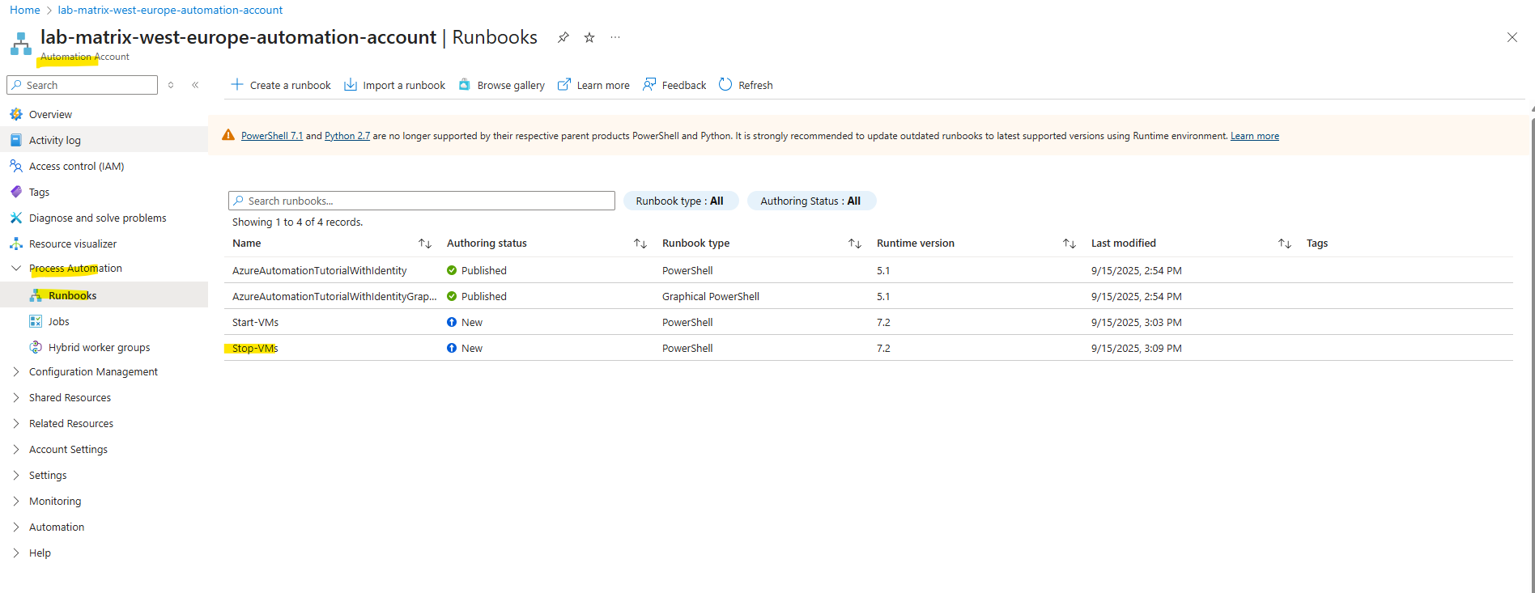Expand the Configuration Management section
This screenshot has width=1535, height=593.
[16, 371]
